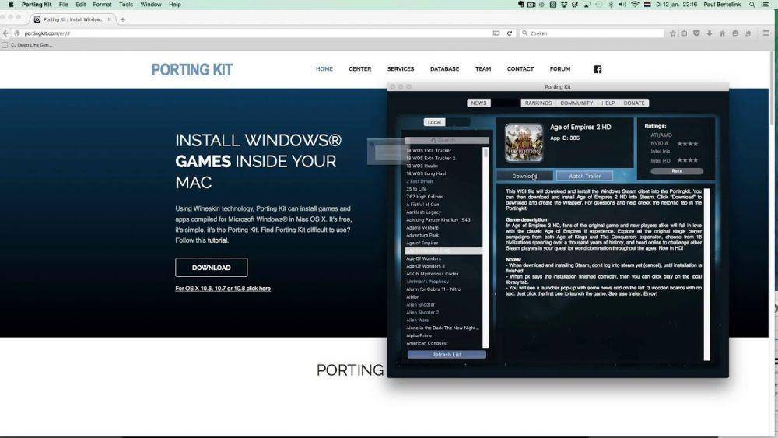Image resolution: width=778 pixels, height=438 pixels.
Task: Toggle reader view icon in address bar
Action: pyautogui.click(x=496, y=33)
